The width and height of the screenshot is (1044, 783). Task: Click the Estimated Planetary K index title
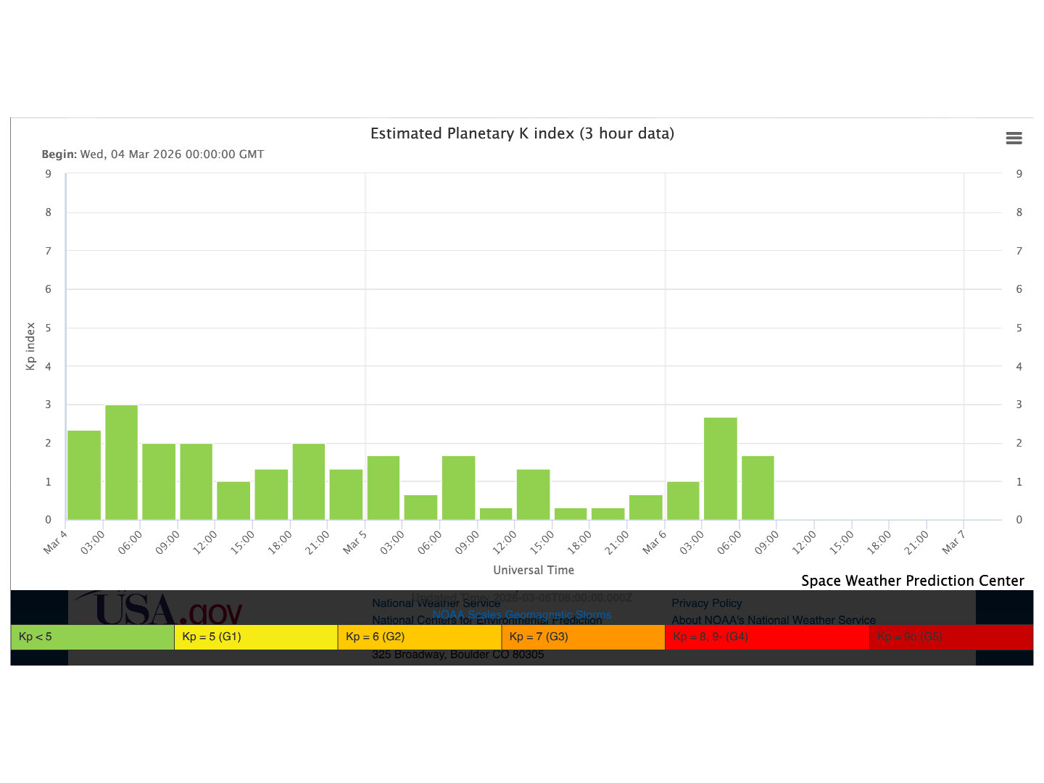[522, 133]
